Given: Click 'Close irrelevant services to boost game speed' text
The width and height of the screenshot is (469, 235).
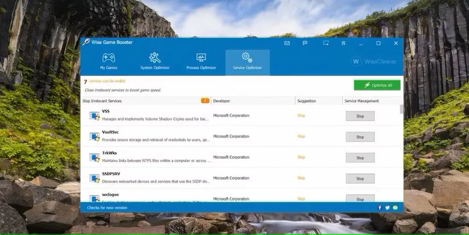Looking at the screenshot, I should coord(123,90).
